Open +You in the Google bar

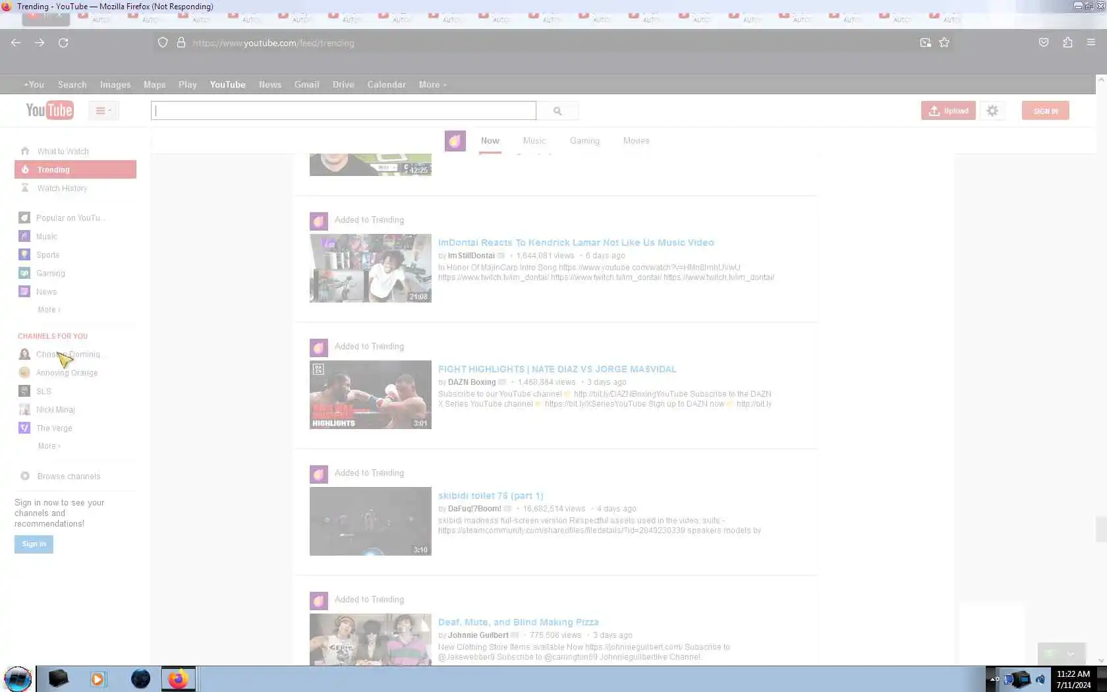coord(34,84)
